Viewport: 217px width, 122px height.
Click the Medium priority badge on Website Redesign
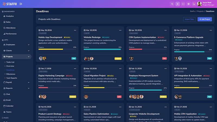coord(118,59)
